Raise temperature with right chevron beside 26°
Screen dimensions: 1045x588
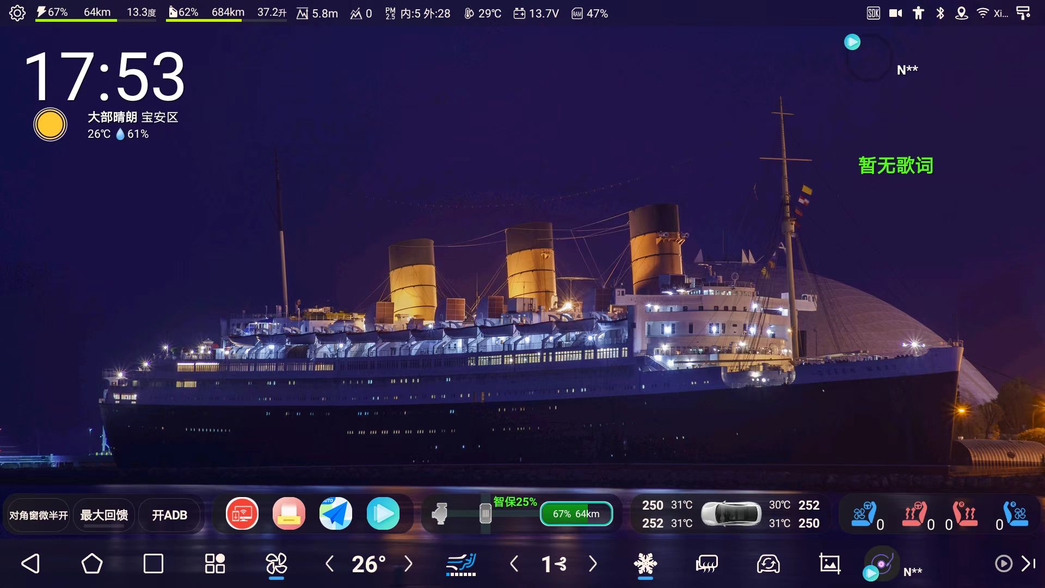[409, 563]
